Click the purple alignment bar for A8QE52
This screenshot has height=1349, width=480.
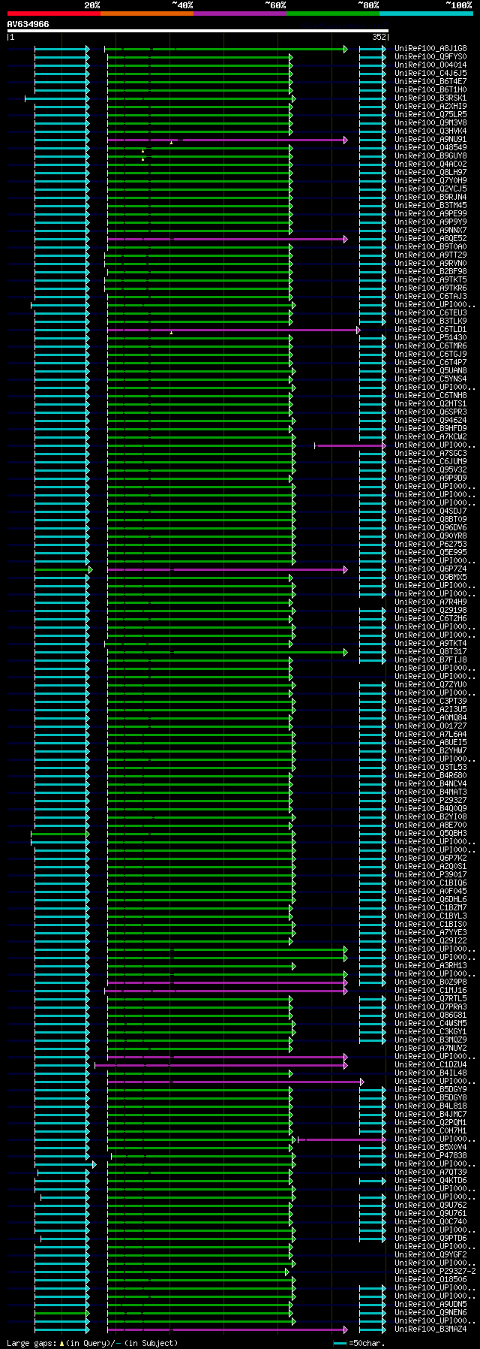pos(227,239)
